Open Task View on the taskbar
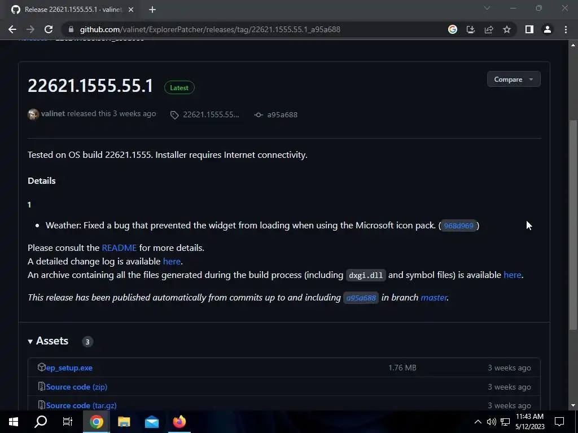 (68, 422)
